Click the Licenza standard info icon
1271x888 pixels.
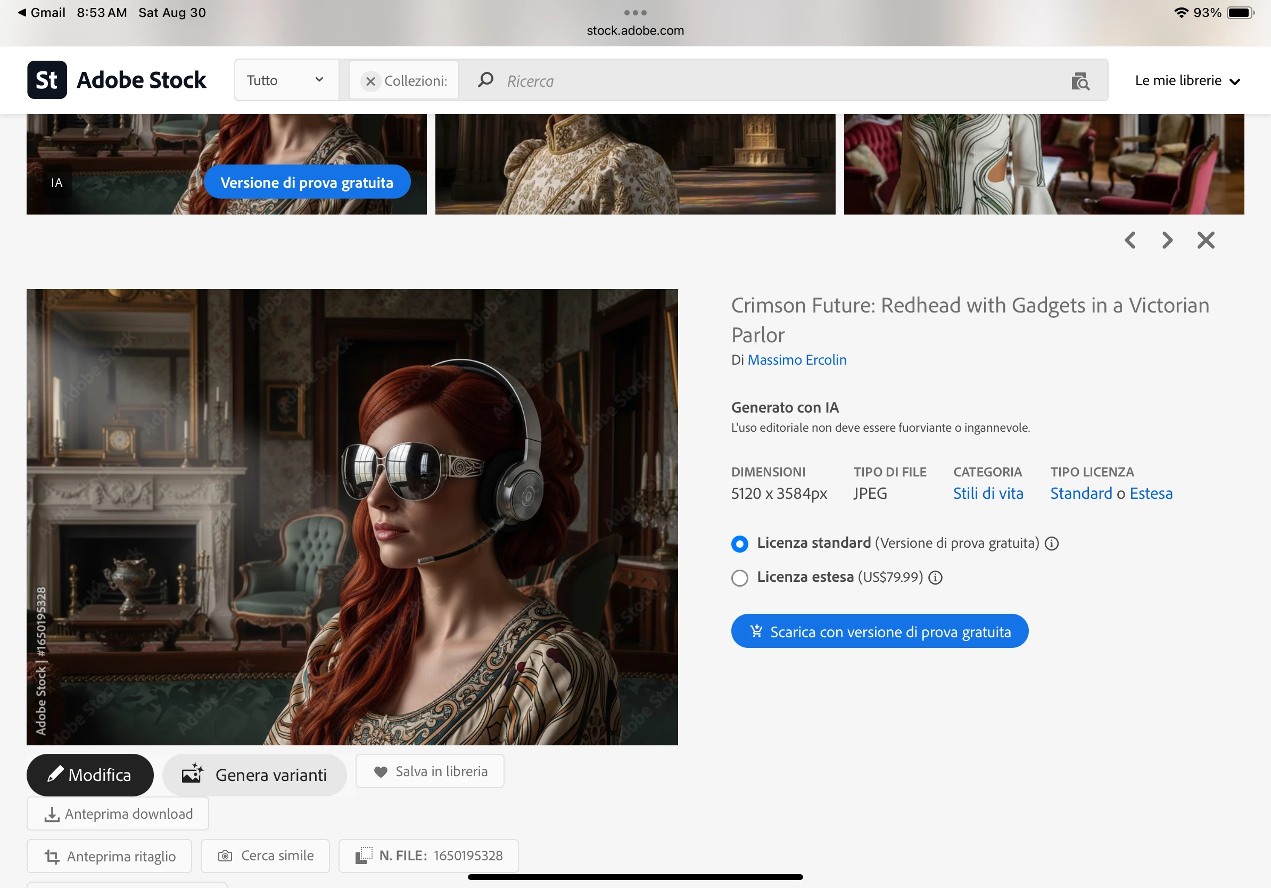[x=1051, y=544]
